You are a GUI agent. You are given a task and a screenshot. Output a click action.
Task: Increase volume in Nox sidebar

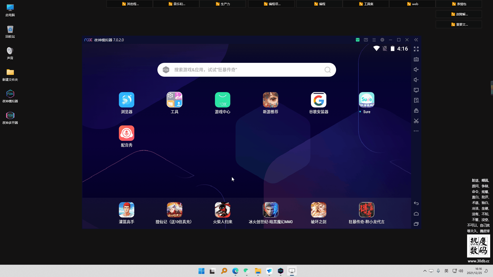(416, 70)
